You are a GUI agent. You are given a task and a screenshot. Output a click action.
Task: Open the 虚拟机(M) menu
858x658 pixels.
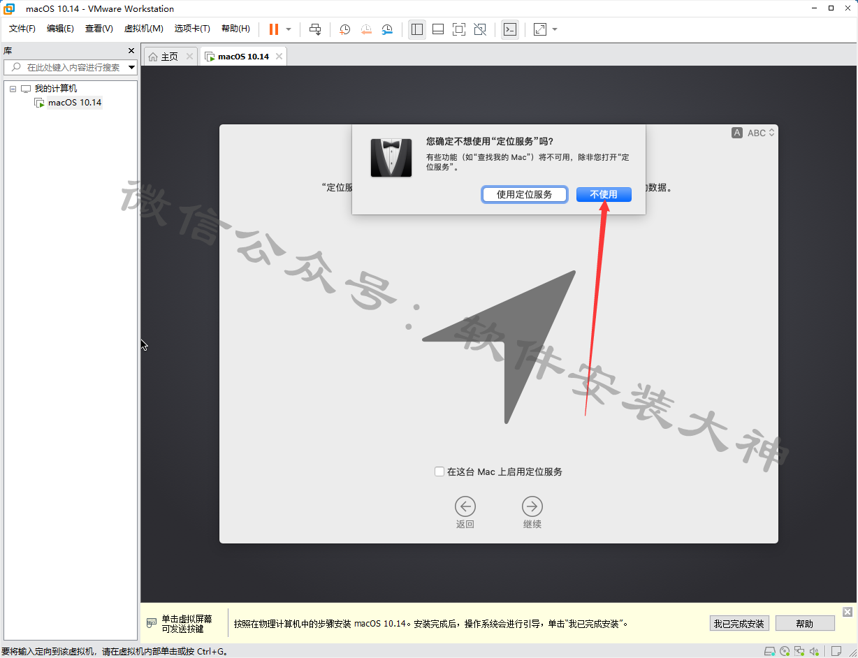click(x=143, y=29)
